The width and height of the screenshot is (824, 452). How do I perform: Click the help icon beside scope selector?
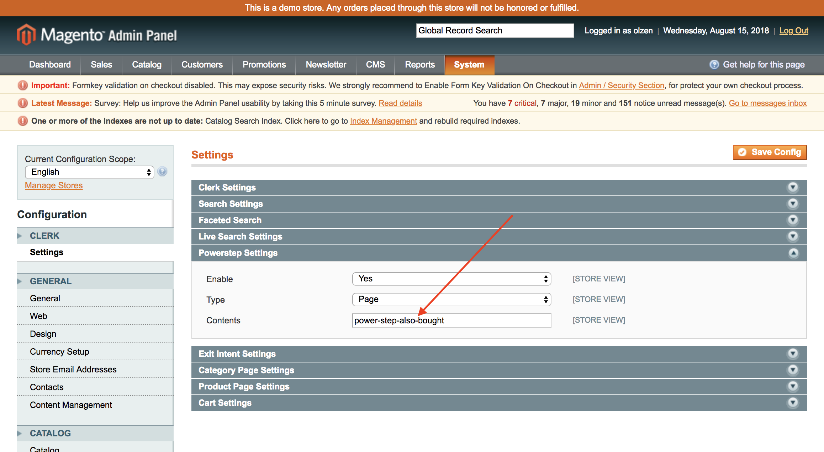click(162, 172)
